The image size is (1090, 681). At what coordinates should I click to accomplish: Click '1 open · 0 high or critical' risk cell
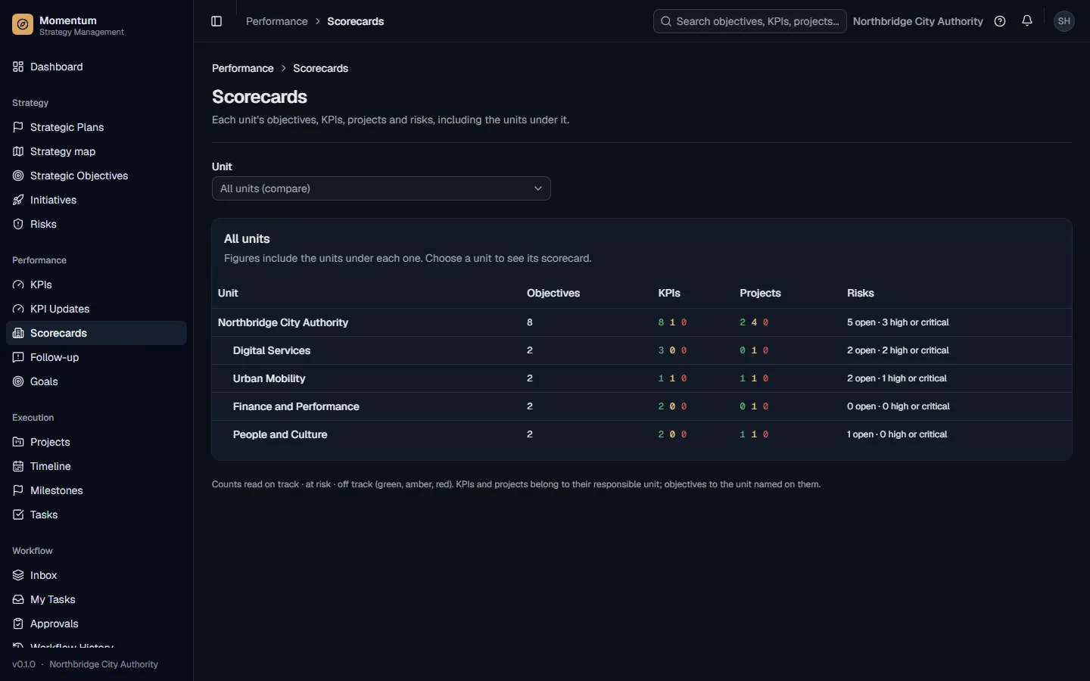(897, 434)
